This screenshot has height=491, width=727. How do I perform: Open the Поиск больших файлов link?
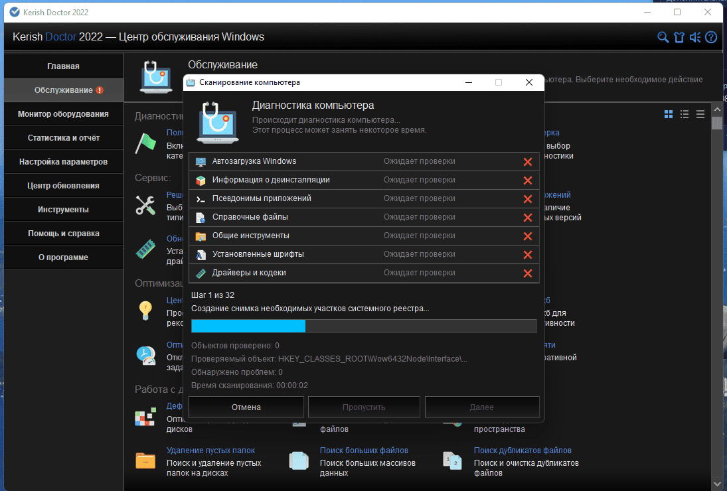click(364, 451)
